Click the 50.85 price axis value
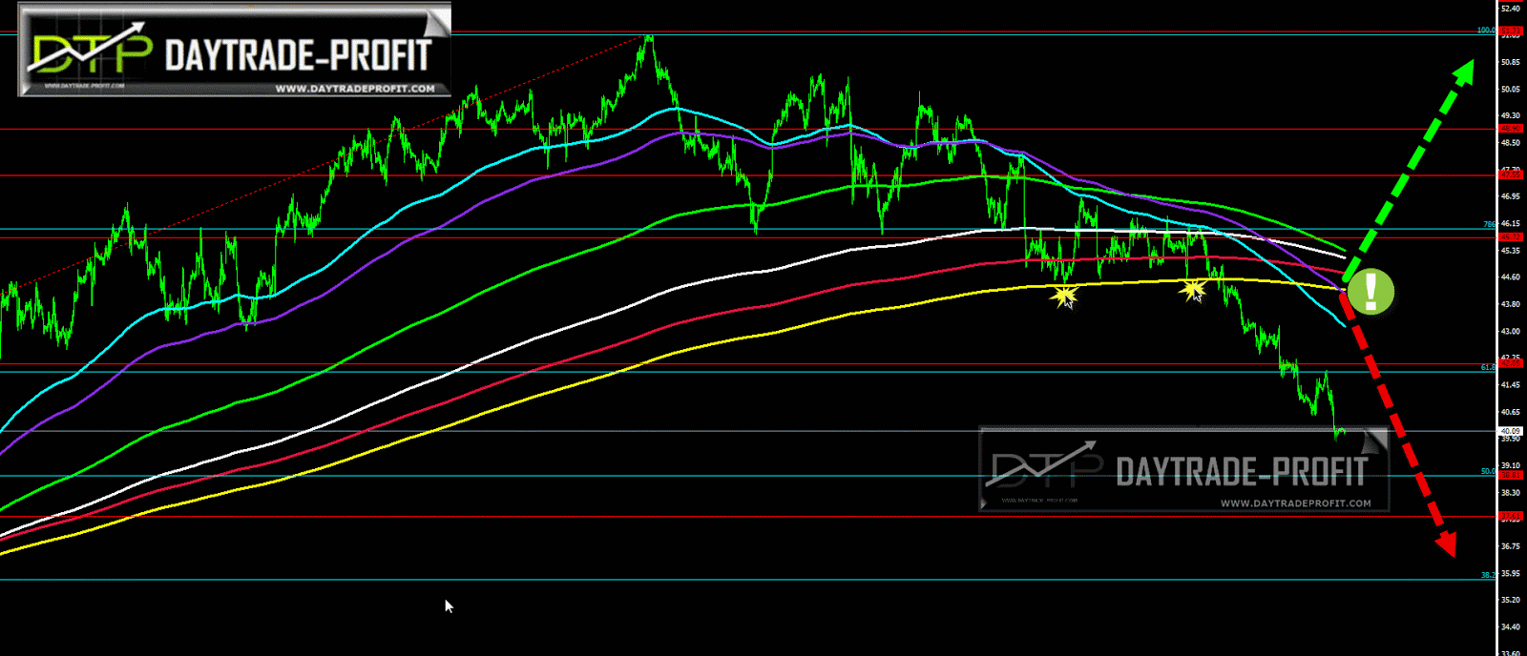1527x656 pixels. [1511, 62]
